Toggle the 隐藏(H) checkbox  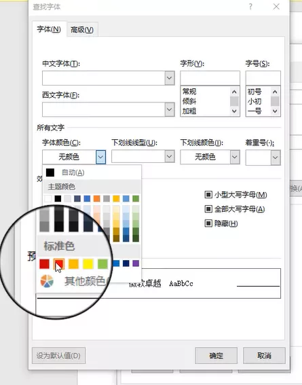pyautogui.click(x=208, y=223)
